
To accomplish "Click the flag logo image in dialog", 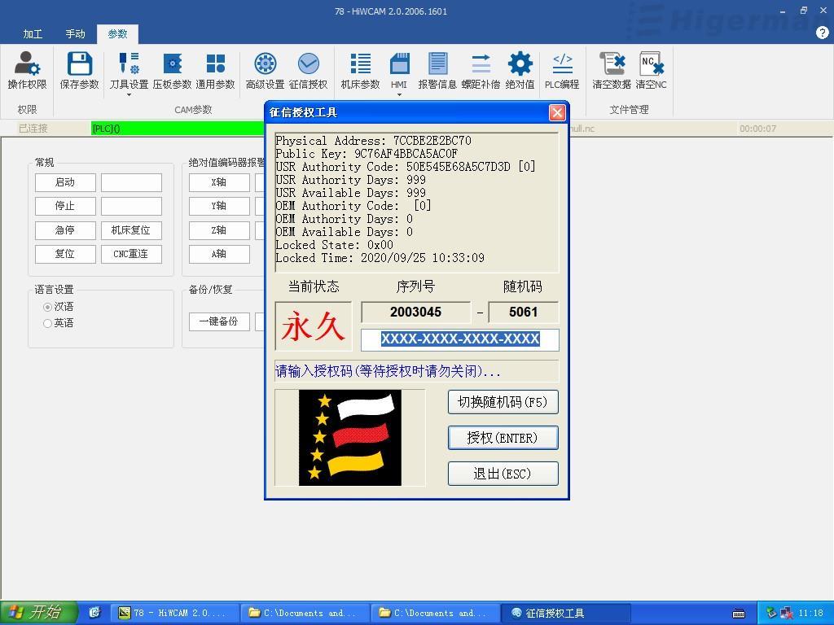I will point(350,438).
